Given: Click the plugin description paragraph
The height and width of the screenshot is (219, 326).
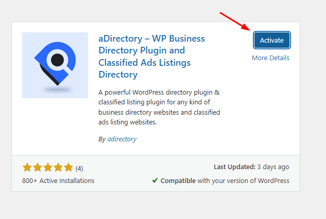Looking at the screenshot, I should click(159, 108).
